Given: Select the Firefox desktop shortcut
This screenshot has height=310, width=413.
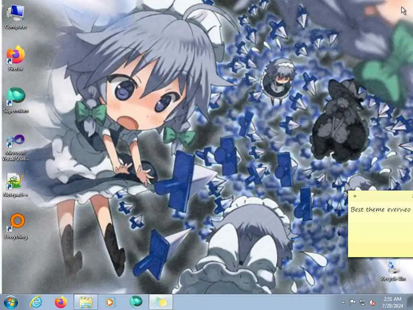Looking at the screenshot, I should 16,58.
